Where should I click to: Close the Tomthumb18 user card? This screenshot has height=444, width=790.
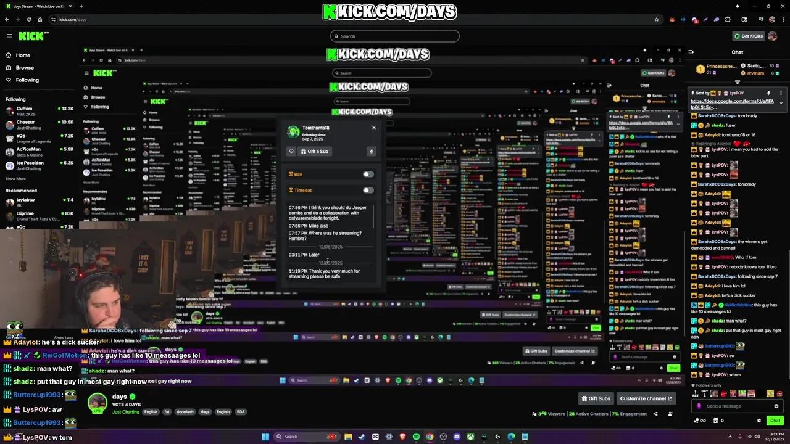pos(373,128)
